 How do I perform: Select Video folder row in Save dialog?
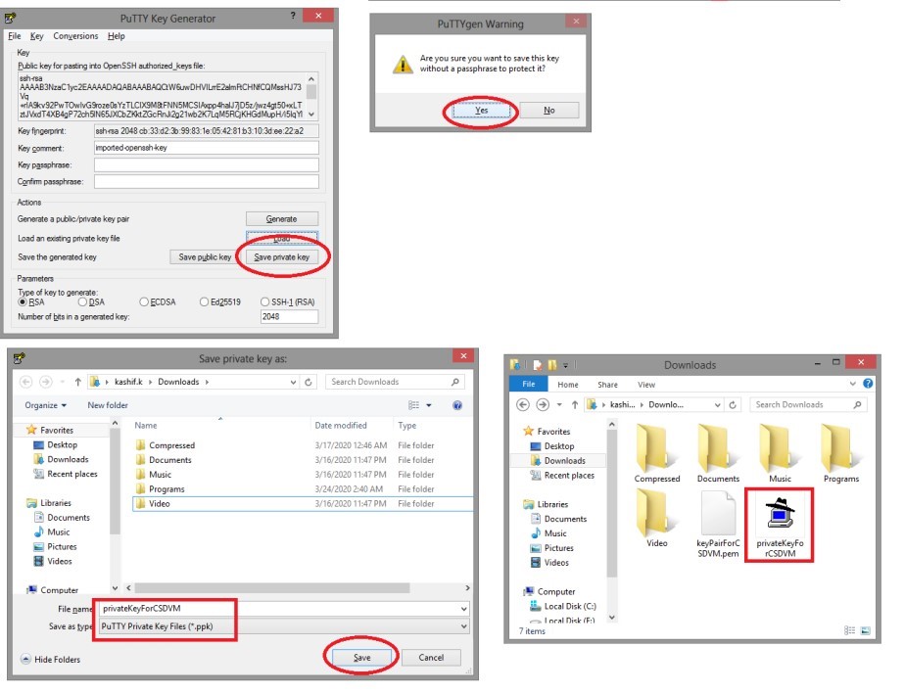pos(303,503)
